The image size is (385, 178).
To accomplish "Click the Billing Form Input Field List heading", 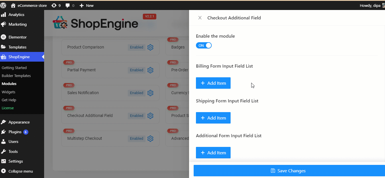I will coord(224,66).
